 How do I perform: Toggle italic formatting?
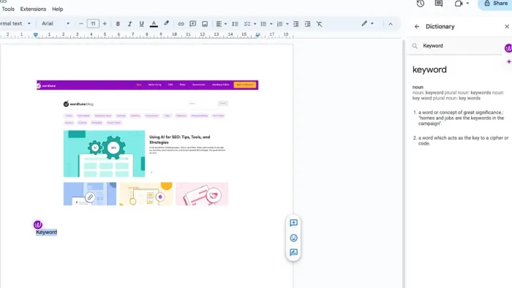[x=129, y=24]
